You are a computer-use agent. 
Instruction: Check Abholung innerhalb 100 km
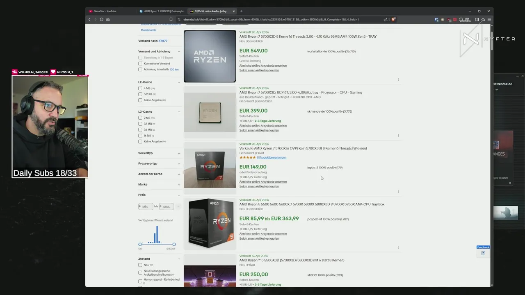pyautogui.click(x=140, y=69)
